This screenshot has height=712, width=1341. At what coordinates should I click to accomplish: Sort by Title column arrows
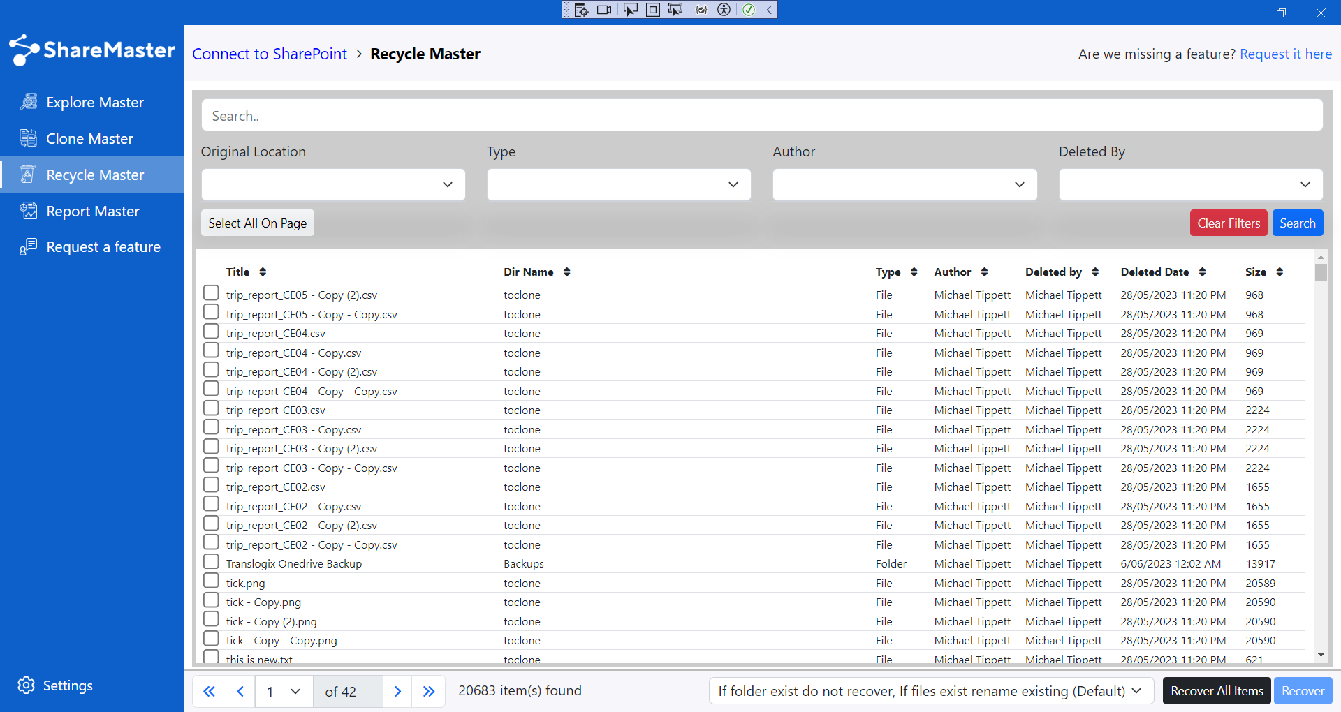pyautogui.click(x=263, y=272)
